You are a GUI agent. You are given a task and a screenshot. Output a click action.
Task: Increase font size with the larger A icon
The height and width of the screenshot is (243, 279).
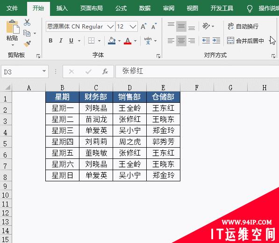143,27
